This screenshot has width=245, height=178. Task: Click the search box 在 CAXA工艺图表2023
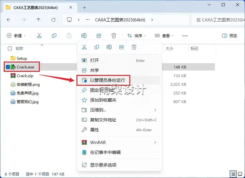pos(219,20)
